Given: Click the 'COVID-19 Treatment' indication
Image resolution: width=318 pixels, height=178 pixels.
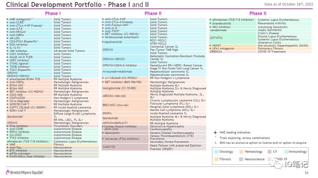Looking at the screenshot, I should [x=272, y=52].
